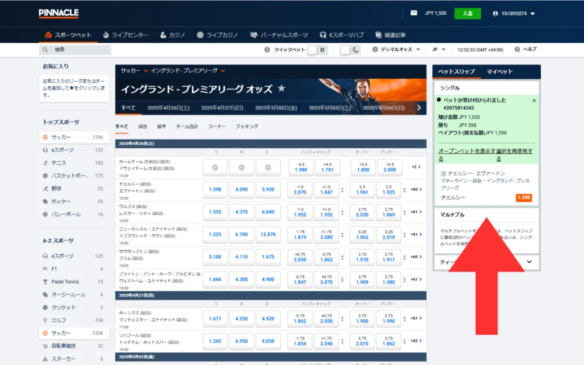Viewport: 584px width, 365px height.
Task: Click the オープンベットを表示 link
Action: click(x=467, y=155)
